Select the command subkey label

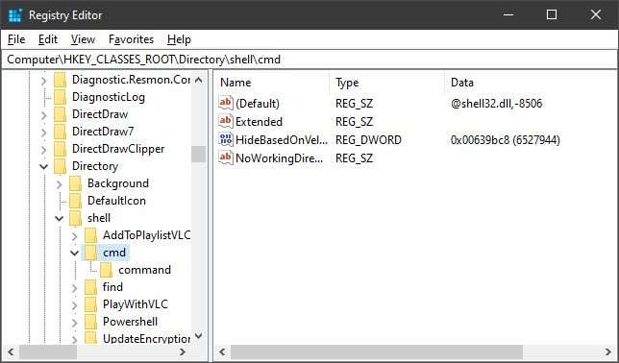pyautogui.click(x=144, y=270)
